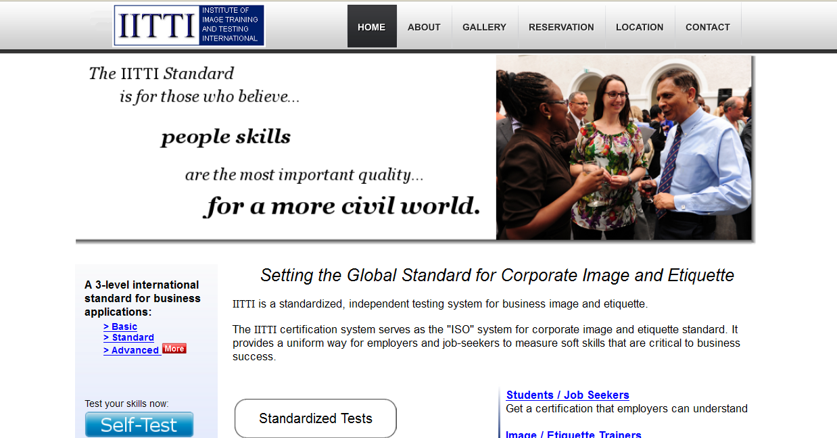Image resolution: width=837 pixels, height=438 pixels.
Task: Open the RESERVATION menu item
Action: [x=561, y=26]
